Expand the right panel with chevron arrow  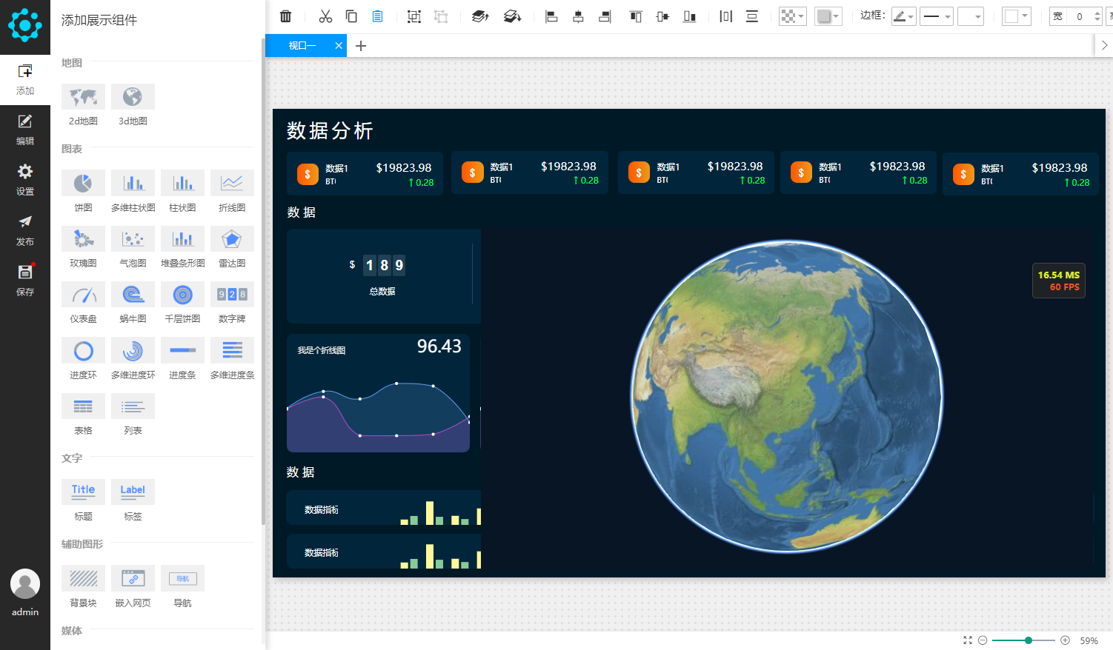pos(1104,45)
